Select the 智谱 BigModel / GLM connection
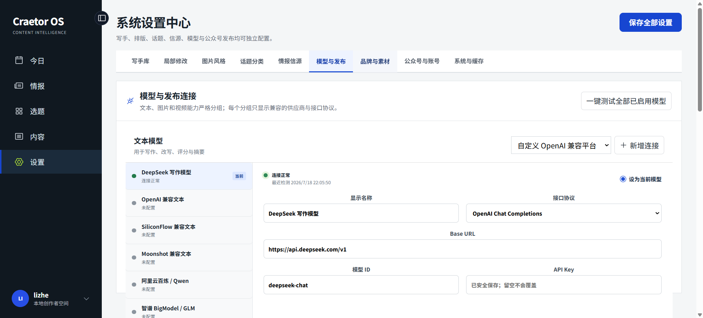Image resolution: width=703 pixels, height=318 pixels. click(x=189, y=309)
